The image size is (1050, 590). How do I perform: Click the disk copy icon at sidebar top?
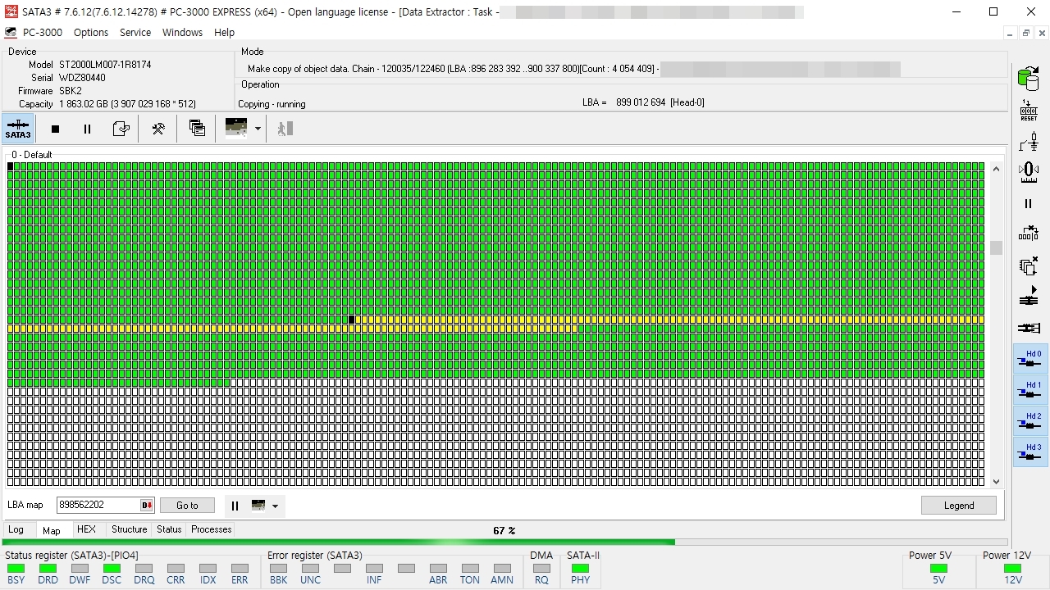[1028, 79]
